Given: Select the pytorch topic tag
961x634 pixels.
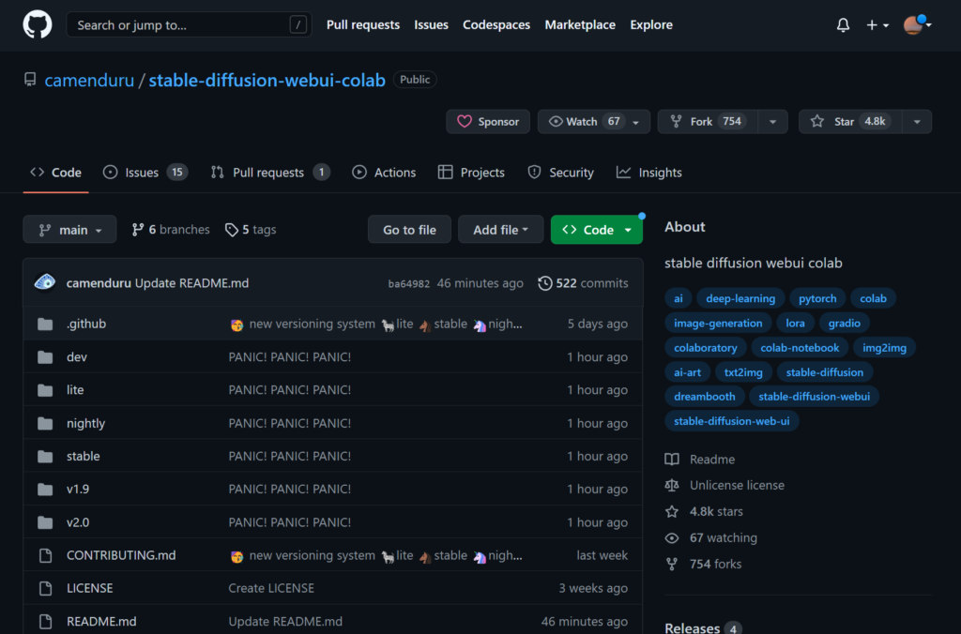Looking at the screenshot, I should click(817, 299).
